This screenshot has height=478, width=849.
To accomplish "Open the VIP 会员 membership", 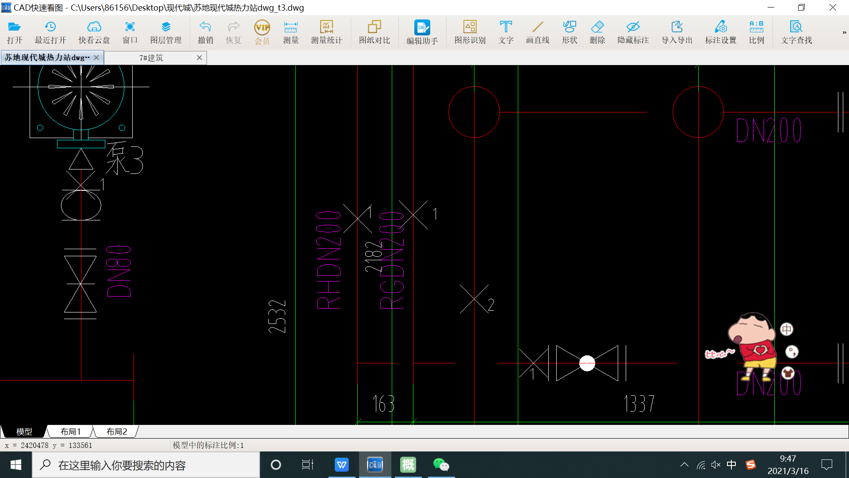I will click(x=262, y=33).
